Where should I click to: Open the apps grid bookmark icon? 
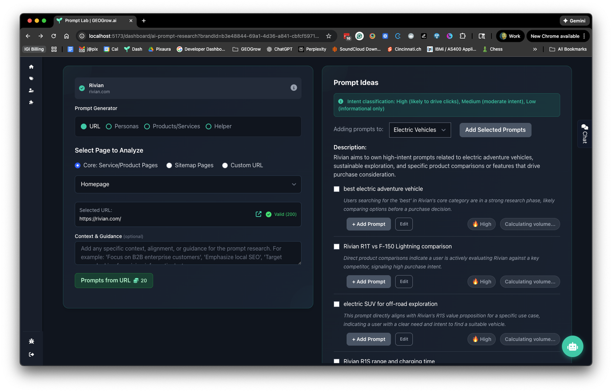click(54, 49)
